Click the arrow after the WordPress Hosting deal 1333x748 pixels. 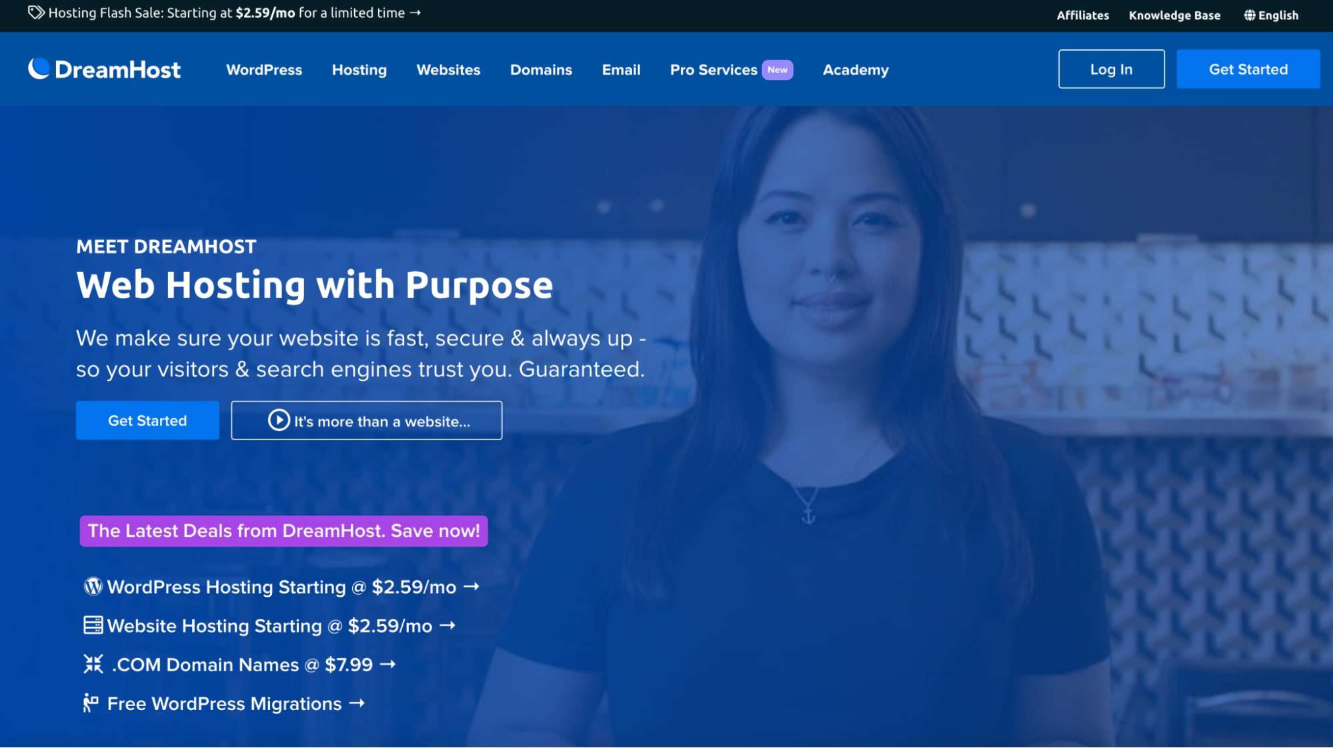pos(471,587)
